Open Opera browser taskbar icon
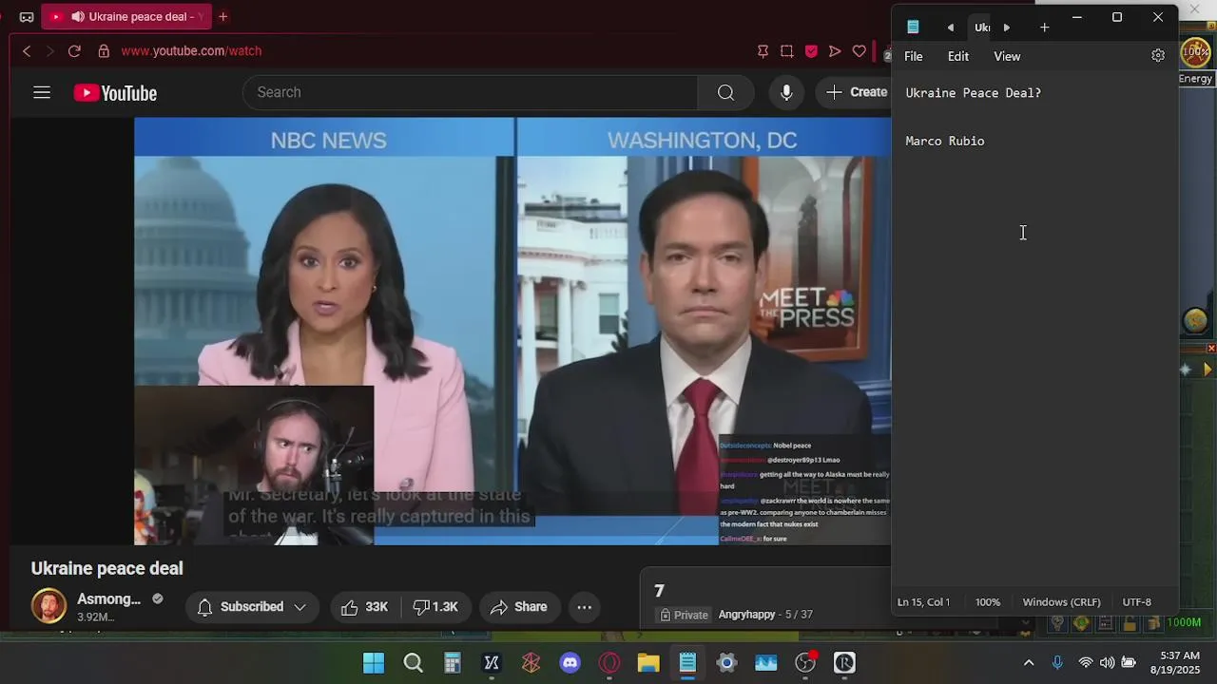The image size is (1217, 684). [x=609, y=663]
